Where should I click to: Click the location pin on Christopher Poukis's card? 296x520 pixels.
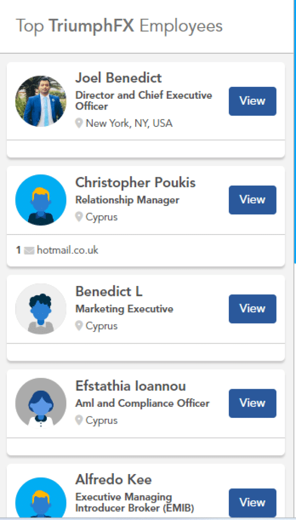pyautogui.click(x=79, y=217)
